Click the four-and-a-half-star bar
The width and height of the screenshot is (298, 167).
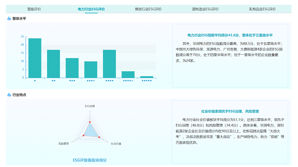128,75
